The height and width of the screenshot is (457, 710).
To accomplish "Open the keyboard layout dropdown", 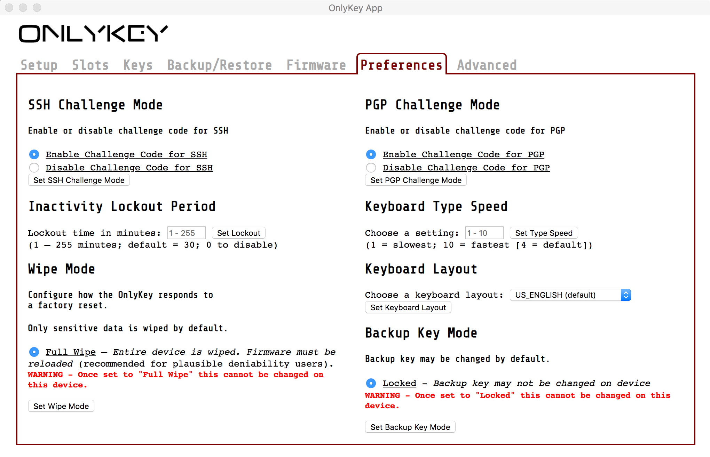I will click(x=570, y=295).
